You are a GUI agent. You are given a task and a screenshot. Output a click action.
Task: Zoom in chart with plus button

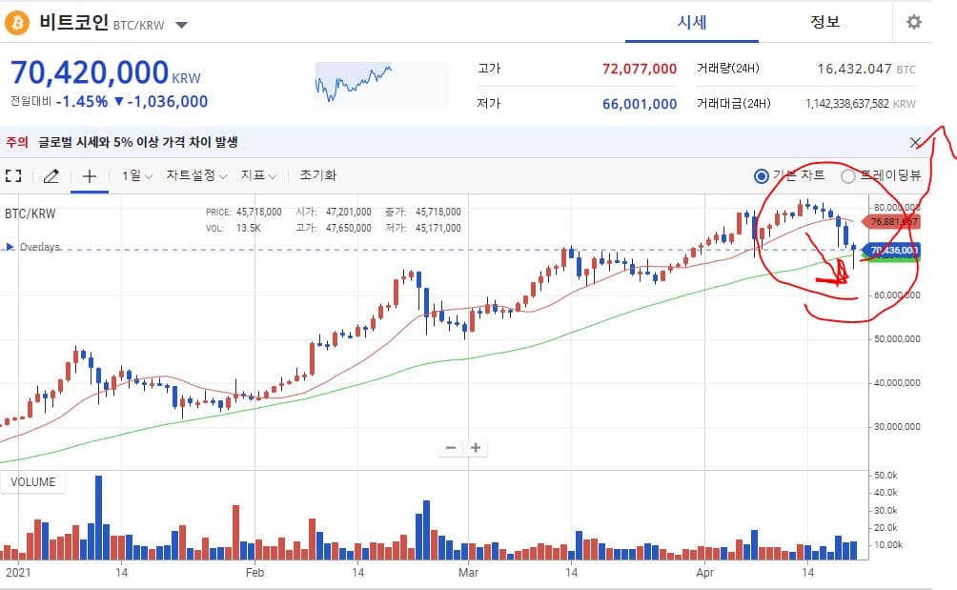pyautogui.click(x=476, y=448)
